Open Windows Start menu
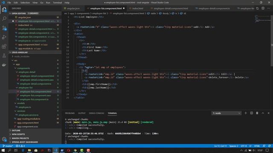 (3, 150)
